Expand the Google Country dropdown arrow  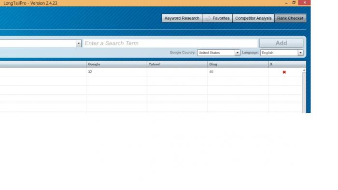pos(238,53)
